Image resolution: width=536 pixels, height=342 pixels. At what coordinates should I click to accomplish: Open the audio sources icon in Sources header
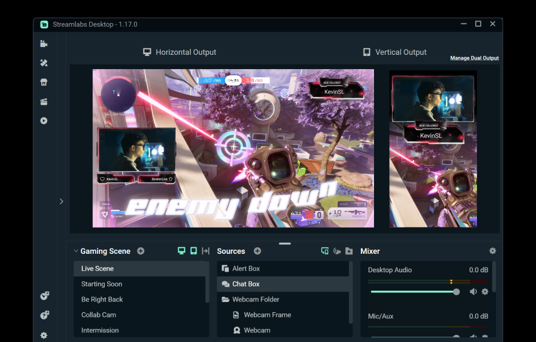(336, 251)
